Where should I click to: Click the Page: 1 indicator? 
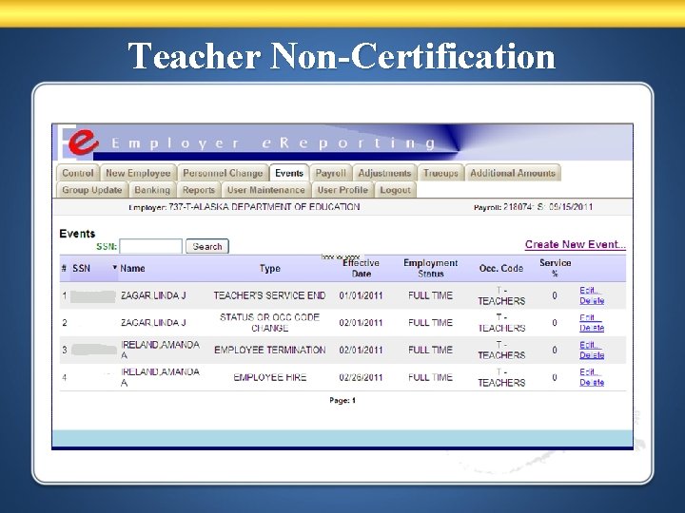[342, 400]
